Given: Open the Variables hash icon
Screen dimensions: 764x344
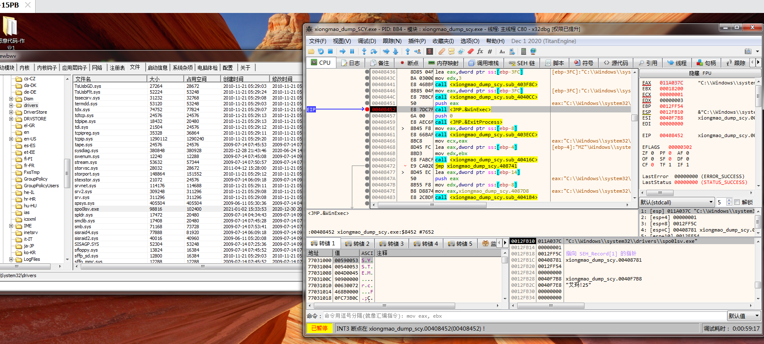Looking at the screenshot, I should tap(490, 51).
